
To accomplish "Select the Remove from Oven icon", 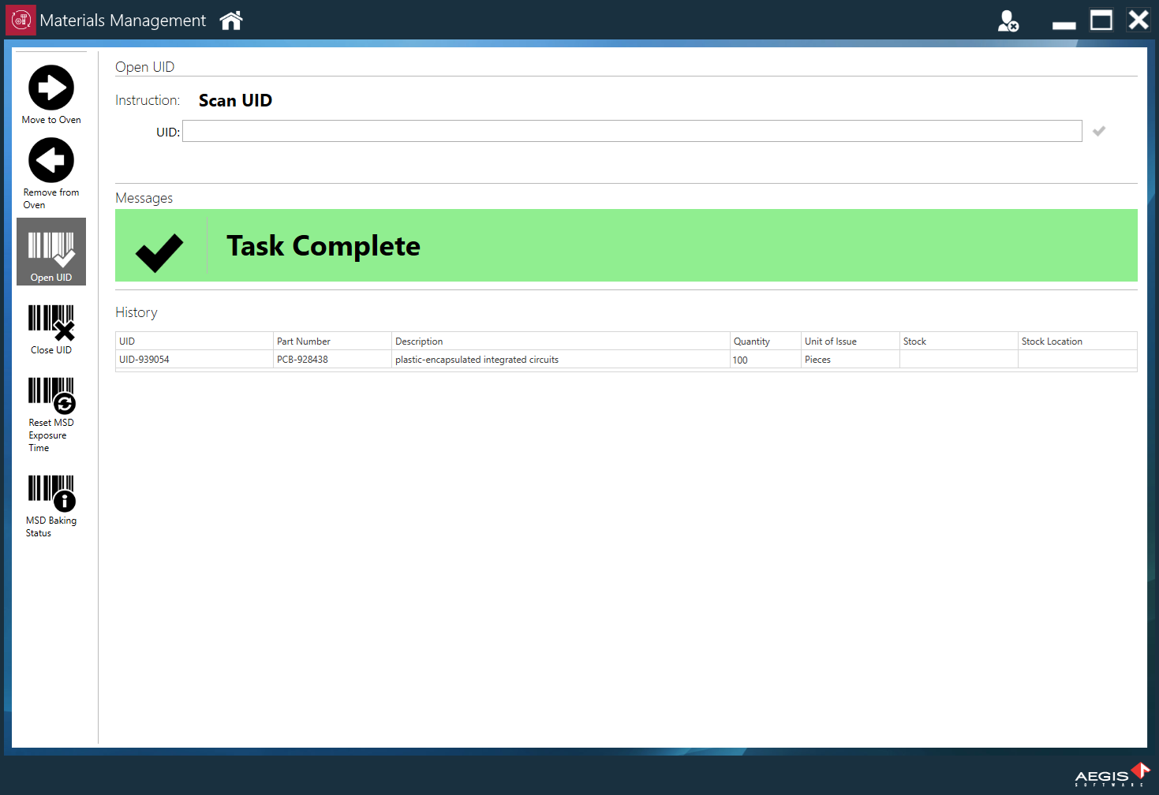I will pyautogui.click(x=51, y=161).
